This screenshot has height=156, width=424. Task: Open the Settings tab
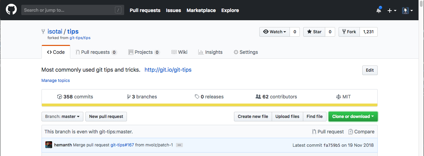[246, 52]
